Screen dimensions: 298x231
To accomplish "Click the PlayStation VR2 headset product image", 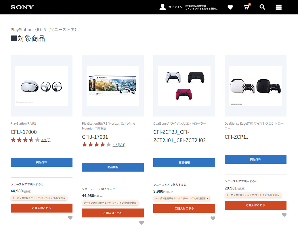I will click(41, 86).
